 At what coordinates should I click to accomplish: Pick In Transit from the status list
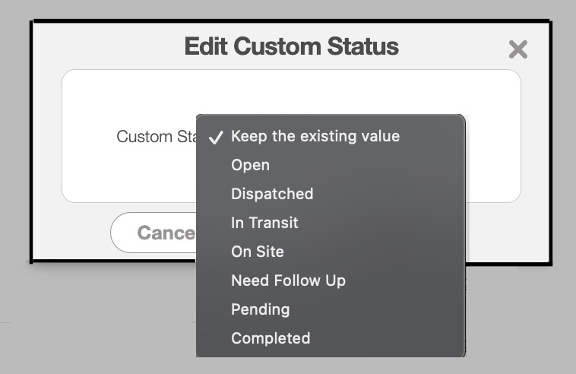pos(264,223)
